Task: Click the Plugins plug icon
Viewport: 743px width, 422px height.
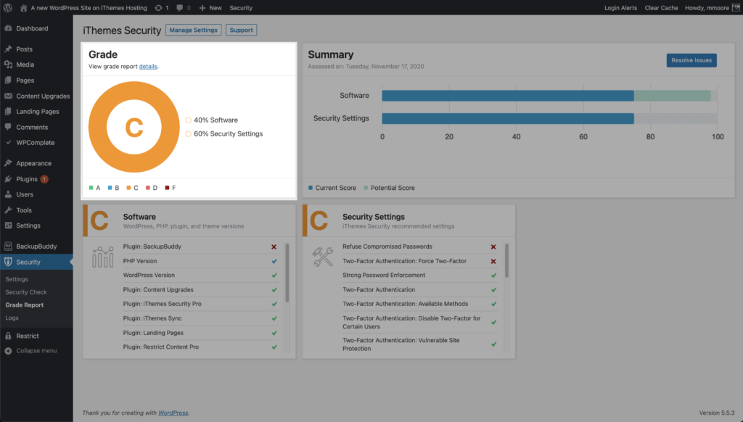Action: (8, 179)
